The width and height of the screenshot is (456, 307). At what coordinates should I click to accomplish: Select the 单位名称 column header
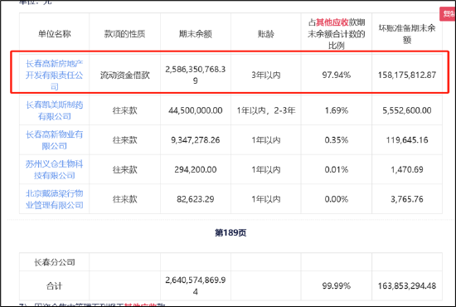(55, 34)
